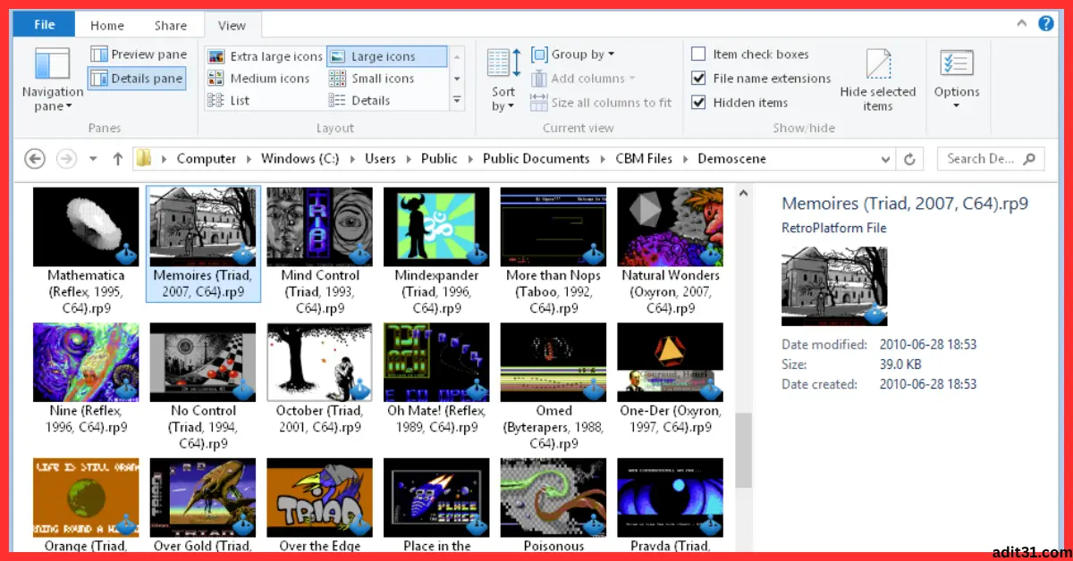1073x561 pixels.
Task: Open the Navigation pane dropdown
Action: pos(52,80)
